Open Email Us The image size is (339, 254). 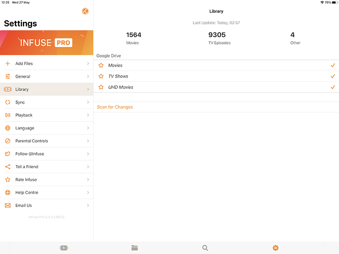(x=47, y=205)
